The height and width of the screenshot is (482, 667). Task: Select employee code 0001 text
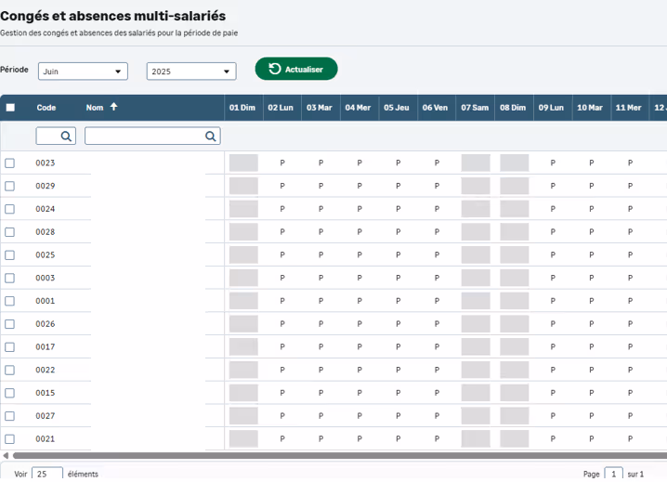coord(46,301)
